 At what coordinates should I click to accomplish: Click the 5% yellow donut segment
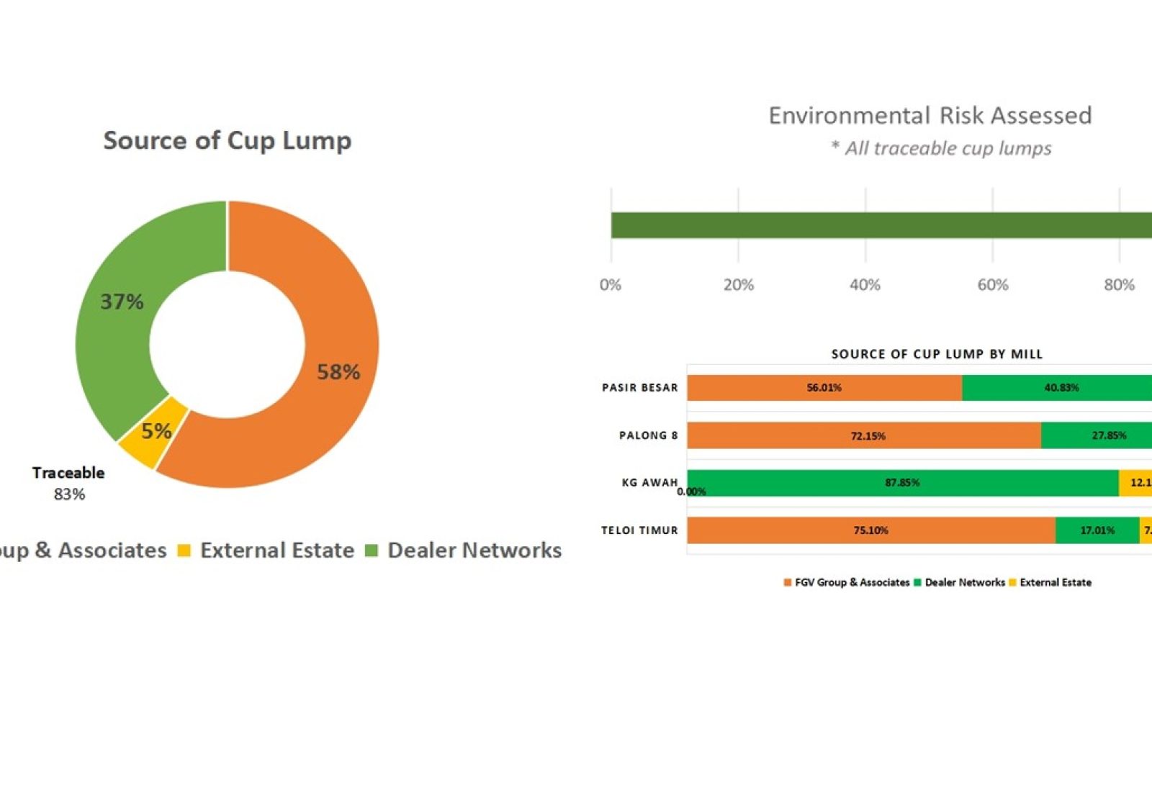[x=153, y=433]
